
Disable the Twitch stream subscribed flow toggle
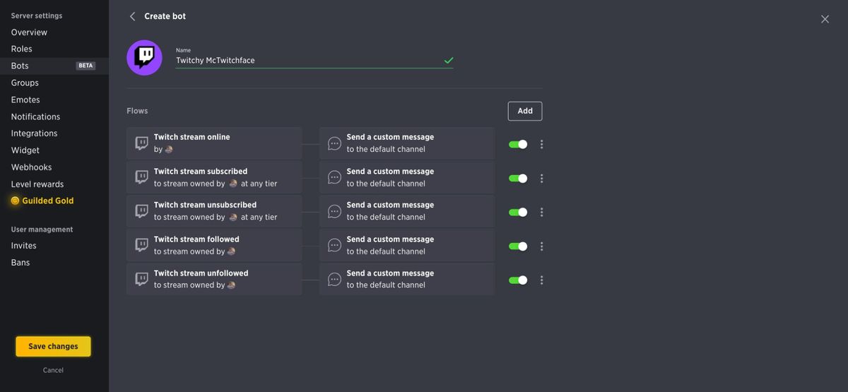[518, 178]
